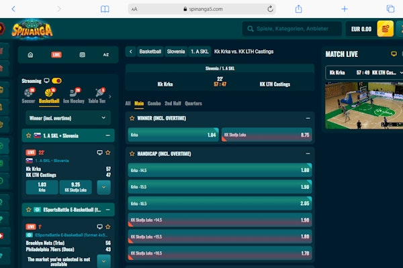Screen dimensions: 403x268
Task: Bet on Krka winner at 1.04
Action: pos(173,135)
